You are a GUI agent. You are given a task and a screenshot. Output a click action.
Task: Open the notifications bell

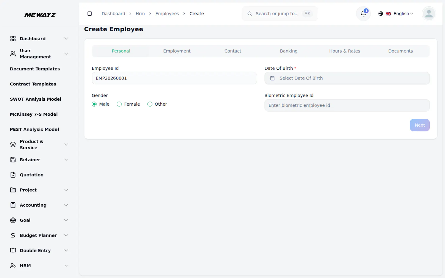pyautogui.click(x=363, y=14)
